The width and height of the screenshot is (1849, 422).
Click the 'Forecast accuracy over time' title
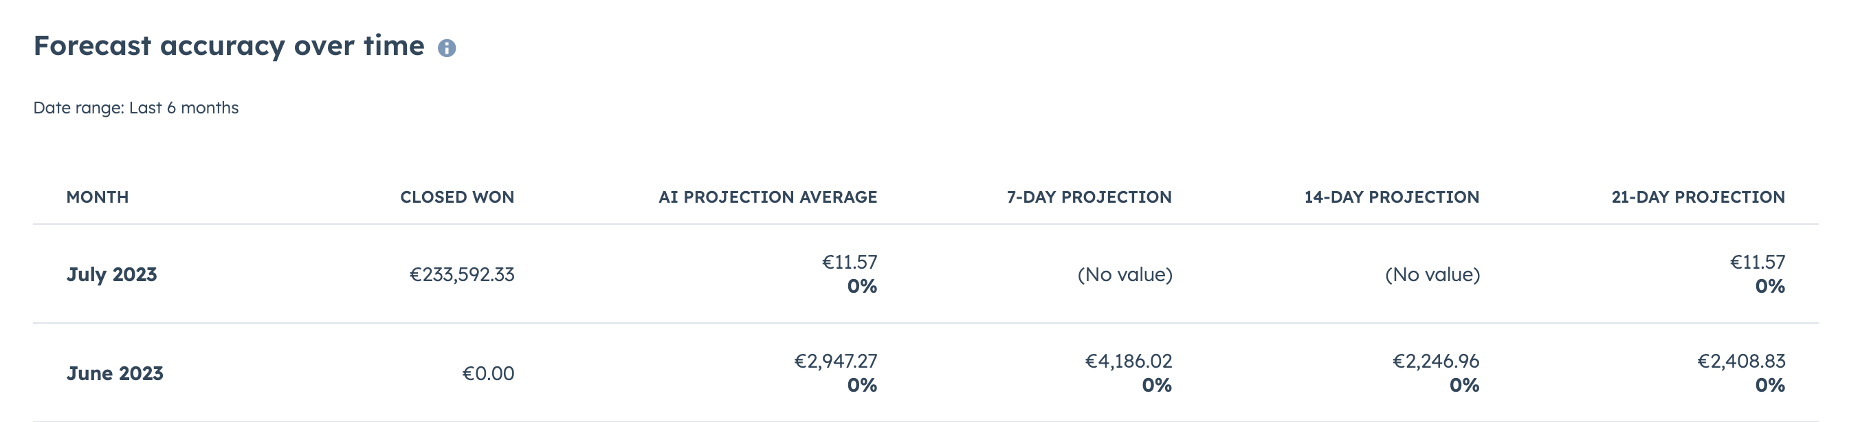(x=229, y=46)
